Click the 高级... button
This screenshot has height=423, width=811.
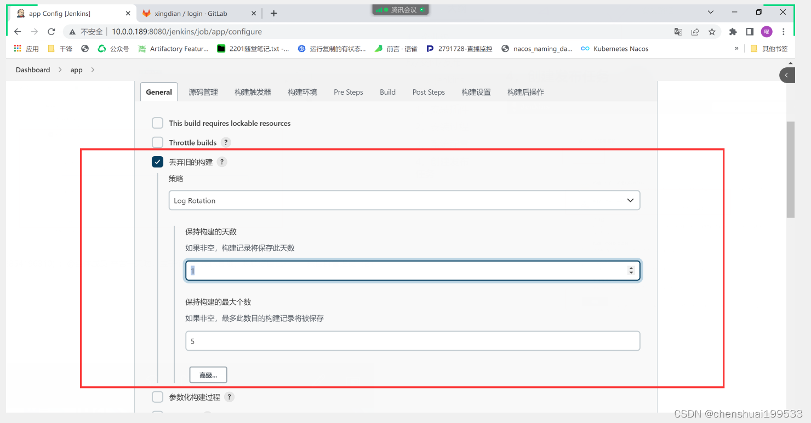click(x=208, y=375)
